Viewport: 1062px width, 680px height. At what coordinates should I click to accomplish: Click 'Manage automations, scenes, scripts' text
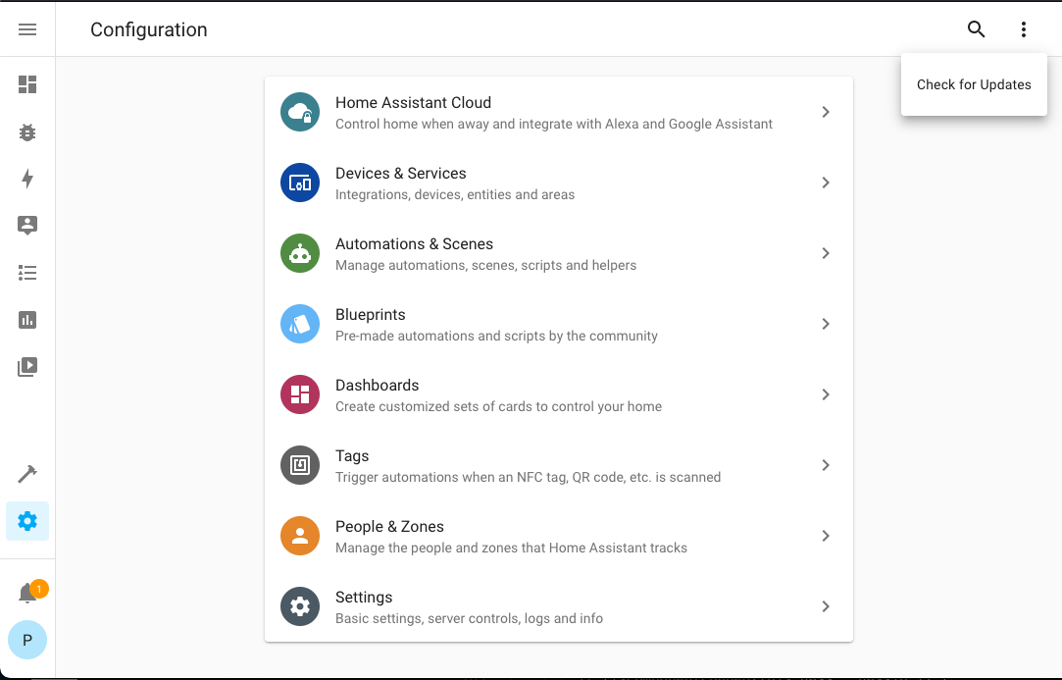click(485, 265)
